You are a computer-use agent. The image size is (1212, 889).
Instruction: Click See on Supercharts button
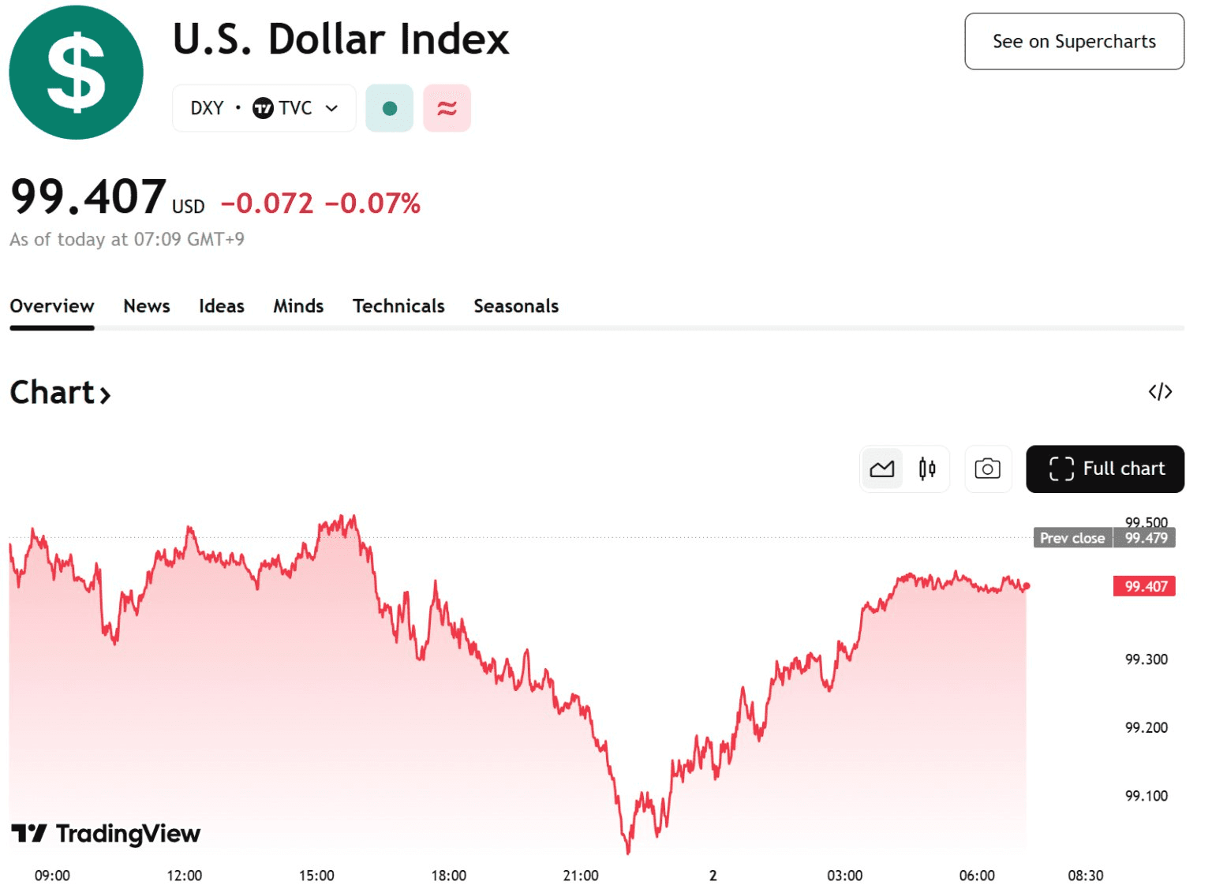pyautogui.click(x=1074, y=42)
